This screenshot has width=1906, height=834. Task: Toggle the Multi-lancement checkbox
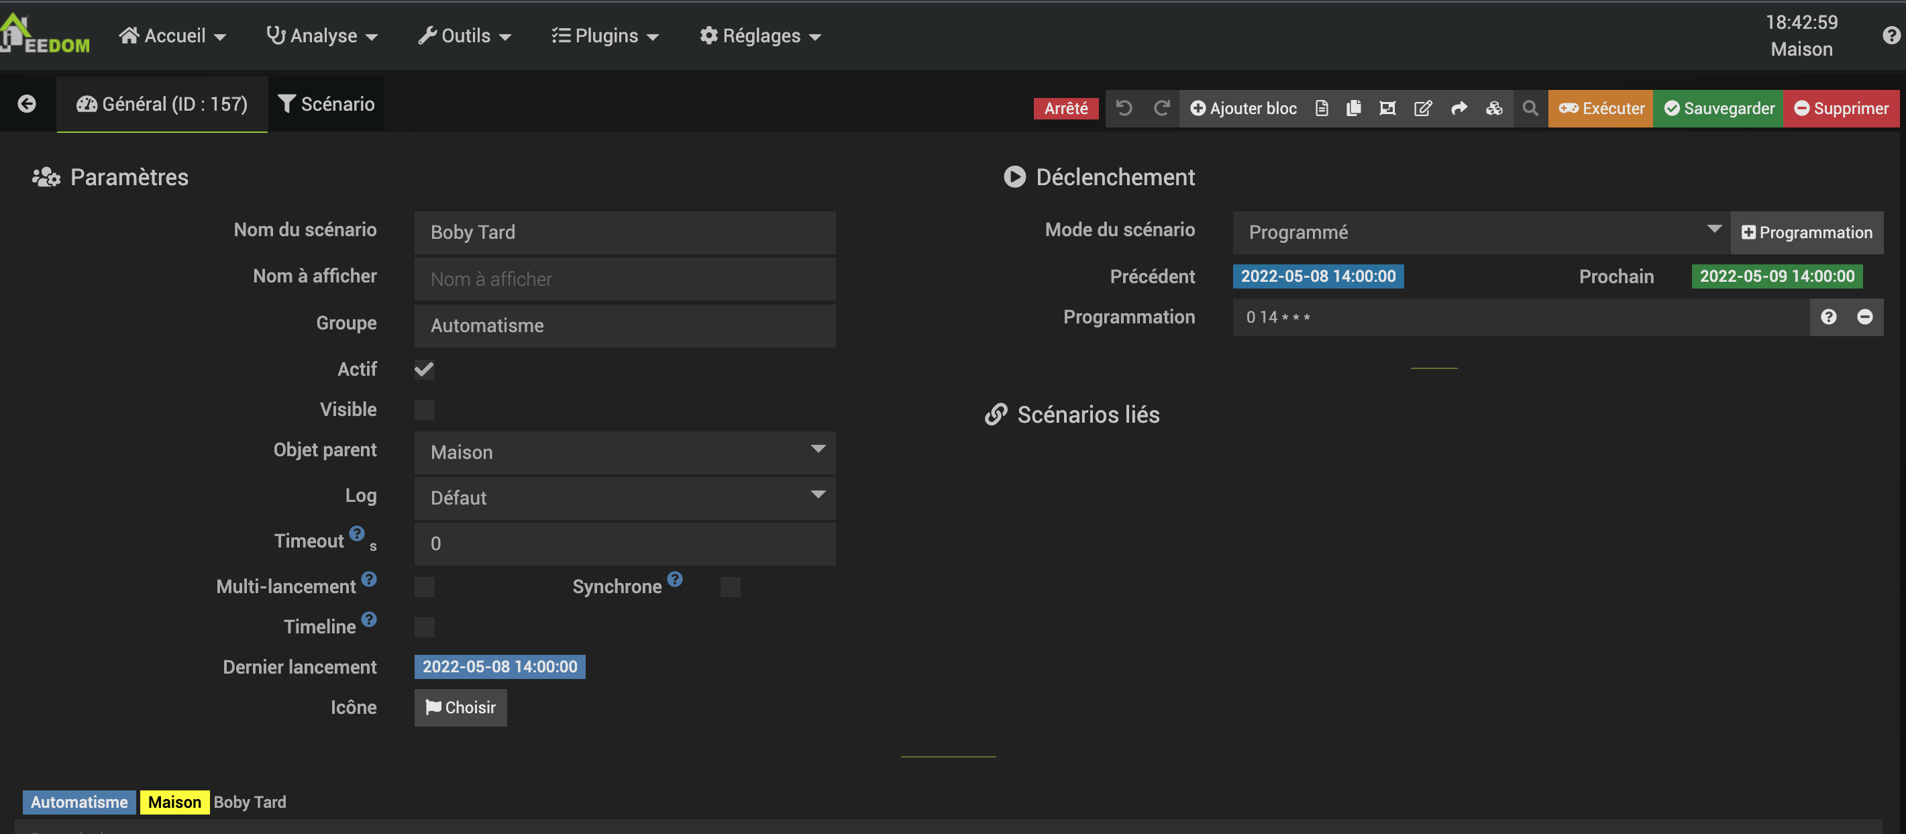click(424, 588)
